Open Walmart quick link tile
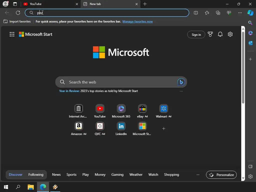 163,111
